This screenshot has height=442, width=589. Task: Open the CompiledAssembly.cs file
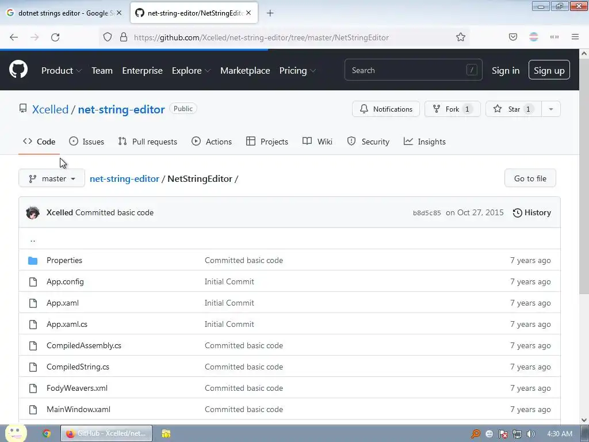point(84,346)
